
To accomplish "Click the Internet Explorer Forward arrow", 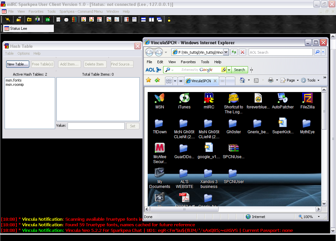I will pos(158,52).
